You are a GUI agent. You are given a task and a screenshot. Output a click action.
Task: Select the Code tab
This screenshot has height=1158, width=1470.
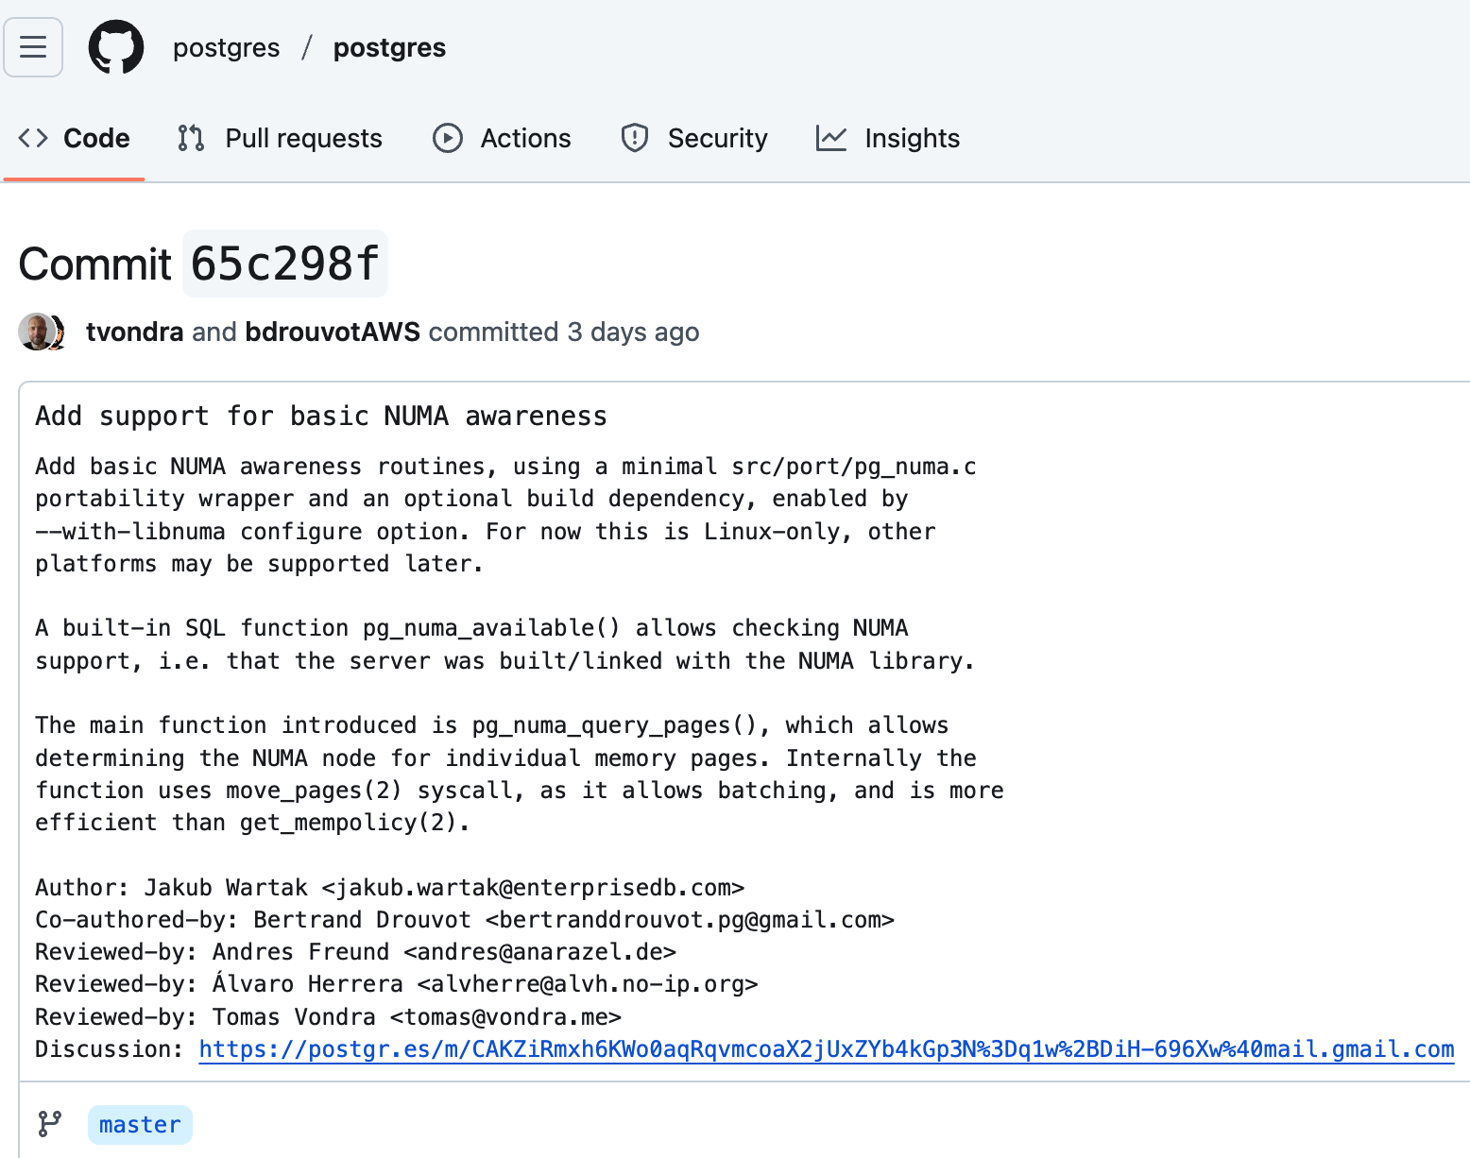point(95,138)
